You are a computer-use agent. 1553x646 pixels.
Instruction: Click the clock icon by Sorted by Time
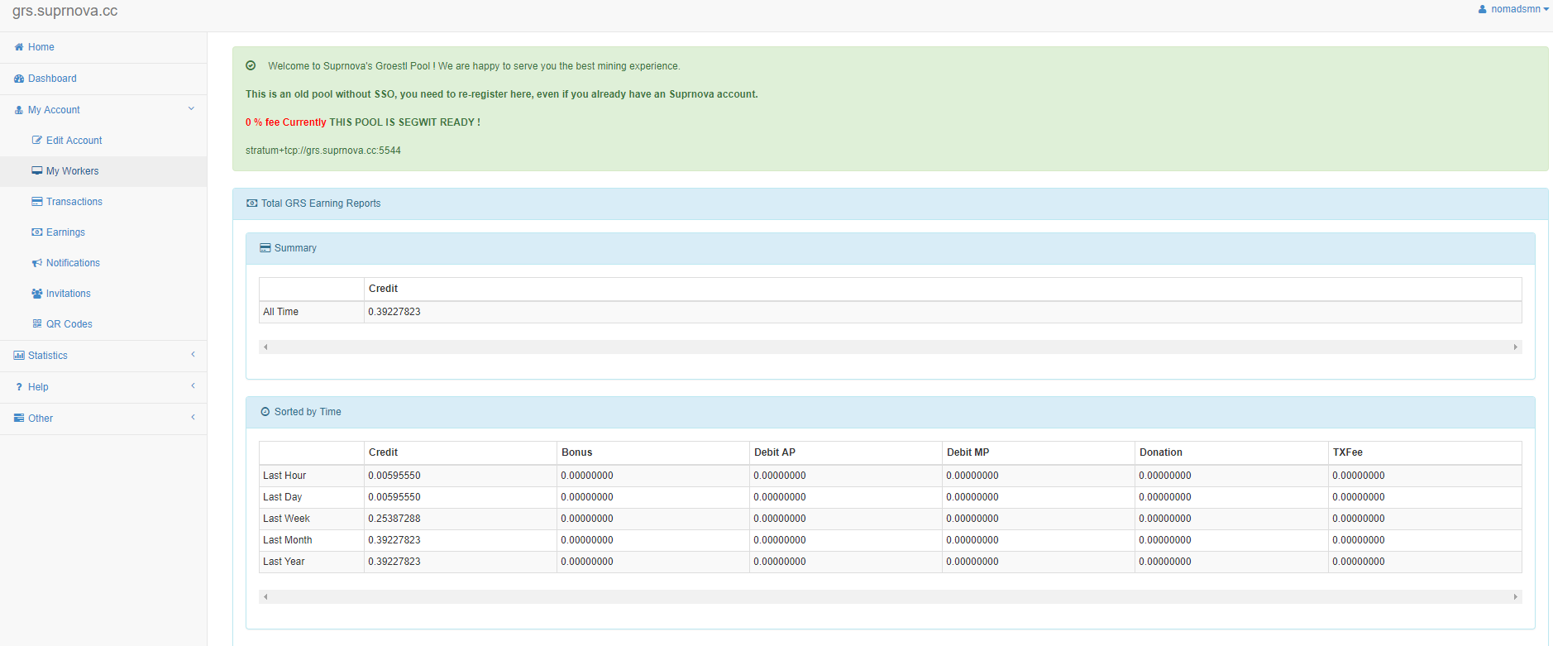click(265, 412)
